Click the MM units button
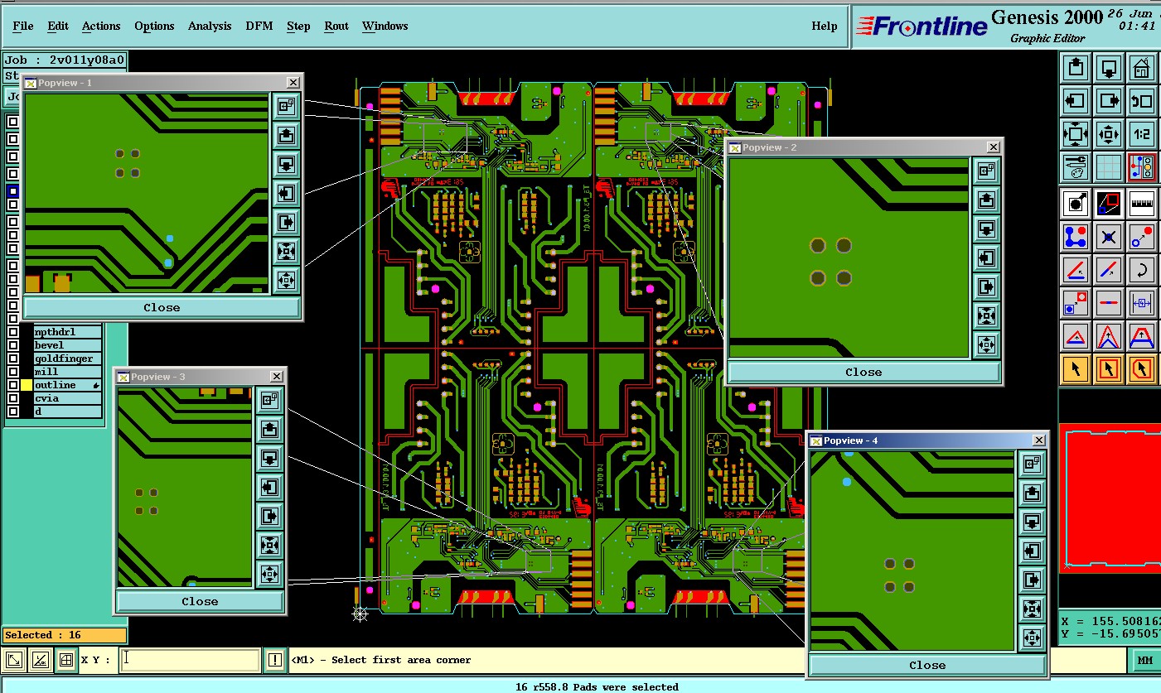1161x693 pixels. (x=1144, y=660)
